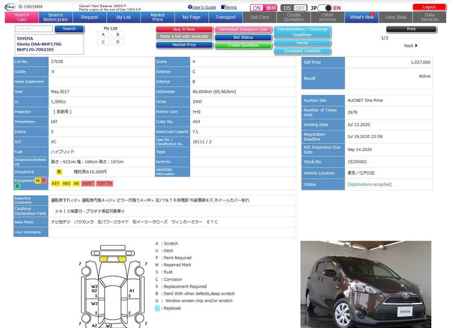
Task: Click the sell price 1,027,000
Action: point(420,62)
